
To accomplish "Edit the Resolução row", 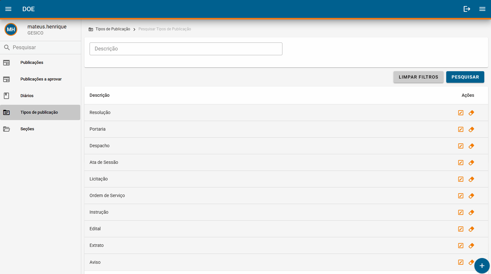I will point(461,113).
